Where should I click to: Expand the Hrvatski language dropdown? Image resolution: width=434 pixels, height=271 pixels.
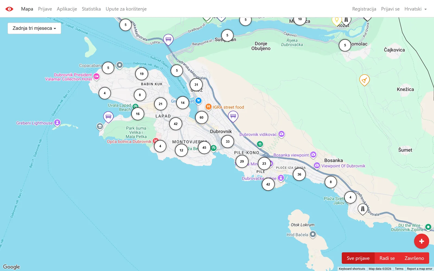coord(416,9)
